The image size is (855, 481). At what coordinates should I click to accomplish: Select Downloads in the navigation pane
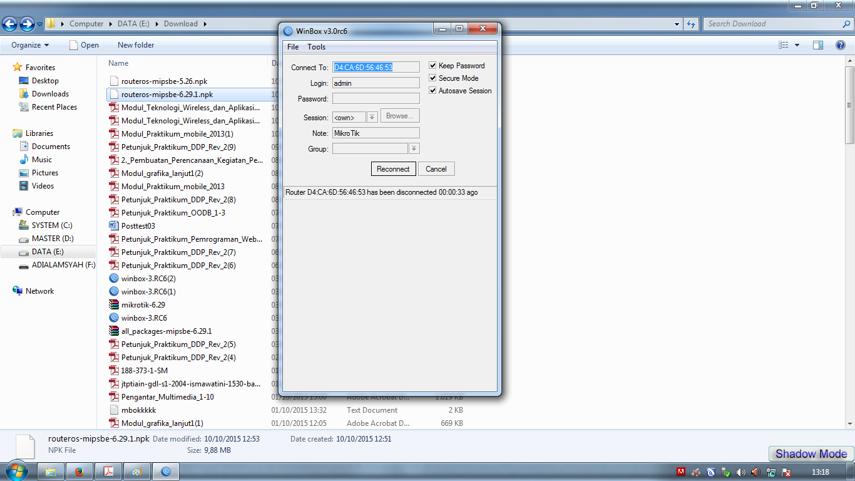tap(50, 94)
